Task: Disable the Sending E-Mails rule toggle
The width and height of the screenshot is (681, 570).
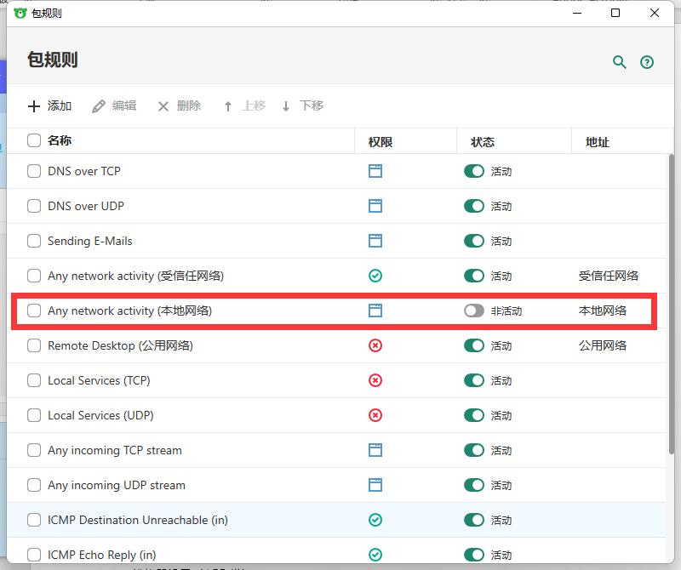Action: coord(474,241)
